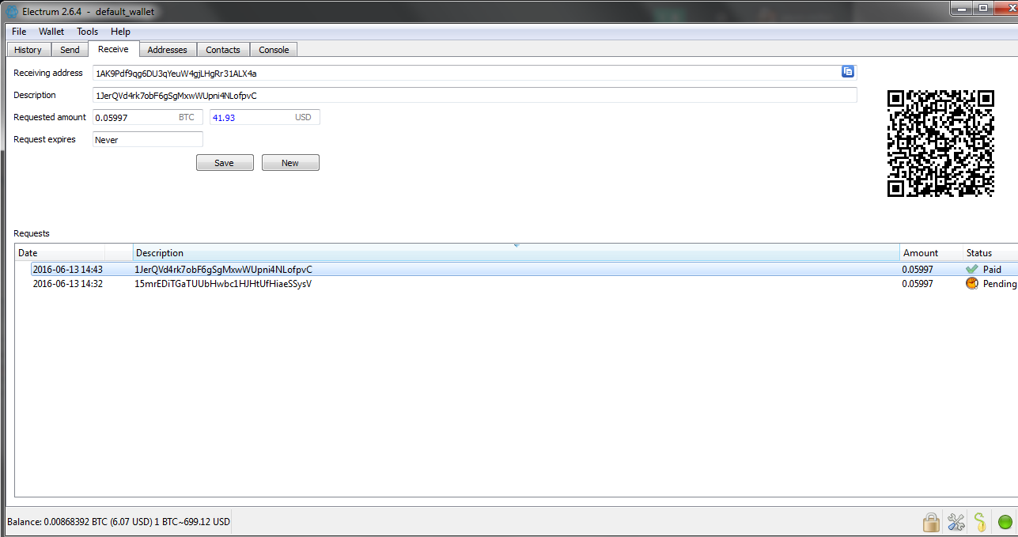Open the Tools menu
The image size is (1018, 537).
[x=87, y=32]
